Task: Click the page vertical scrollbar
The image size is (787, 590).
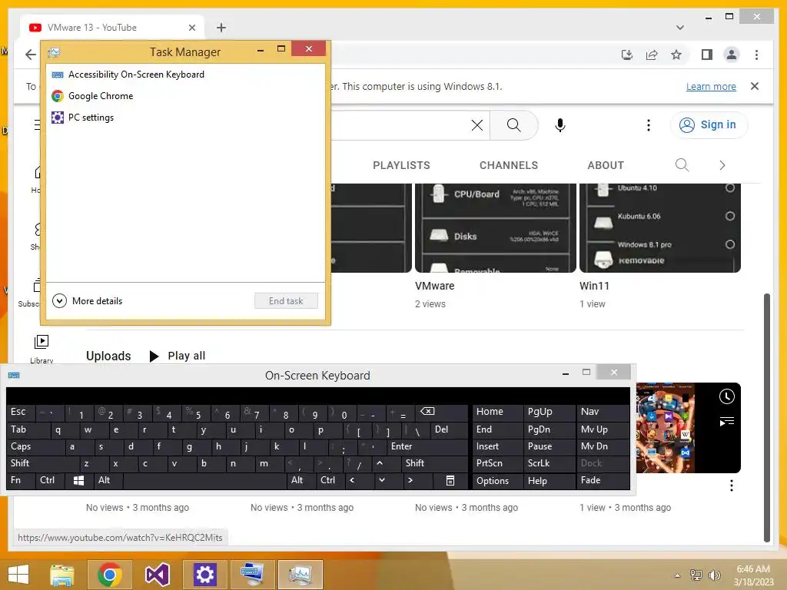Action: pyautogui.click(x=766, y=417)
